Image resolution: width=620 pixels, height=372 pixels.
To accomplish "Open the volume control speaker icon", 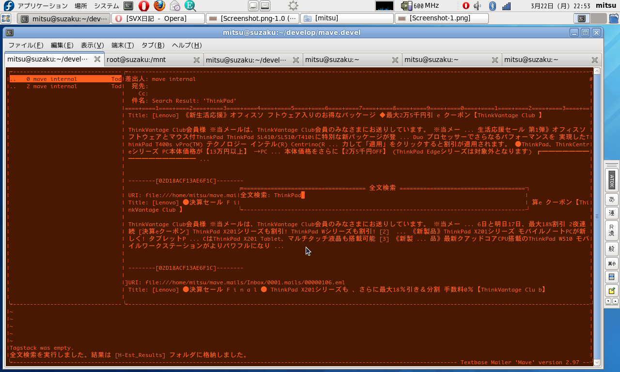I will pyautogui.click(x=478, y=6).
